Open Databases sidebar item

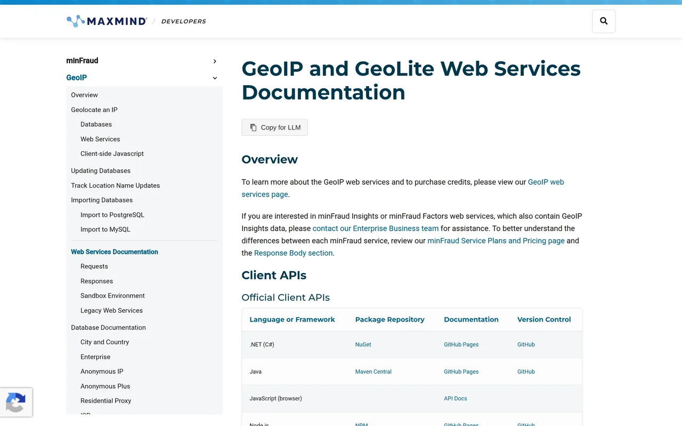coord(96,124)
